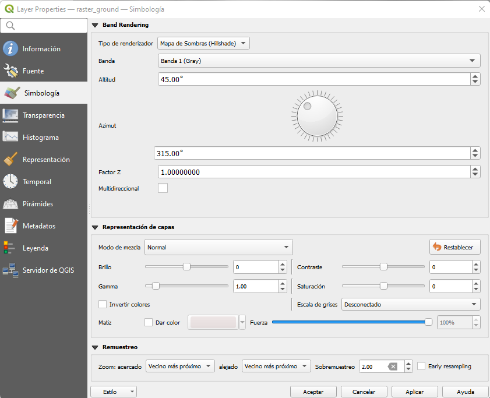The height and width of the screenshot is (398, 490).
Task: Open Representación brush icon
Action: [x=10, y=160]
